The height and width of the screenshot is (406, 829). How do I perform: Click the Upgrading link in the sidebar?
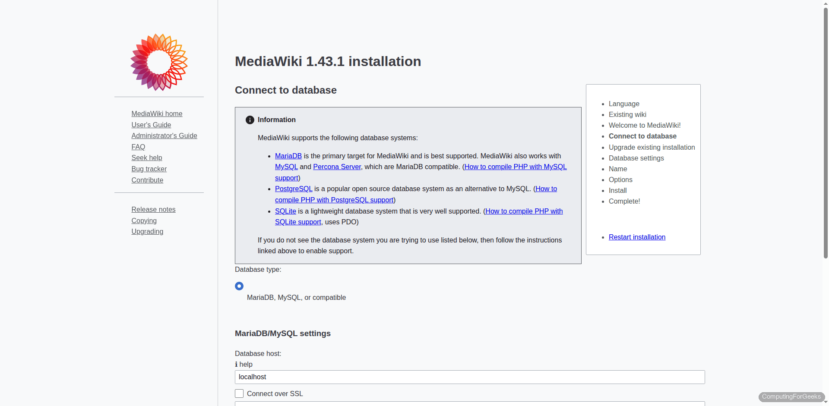[147, 231]
